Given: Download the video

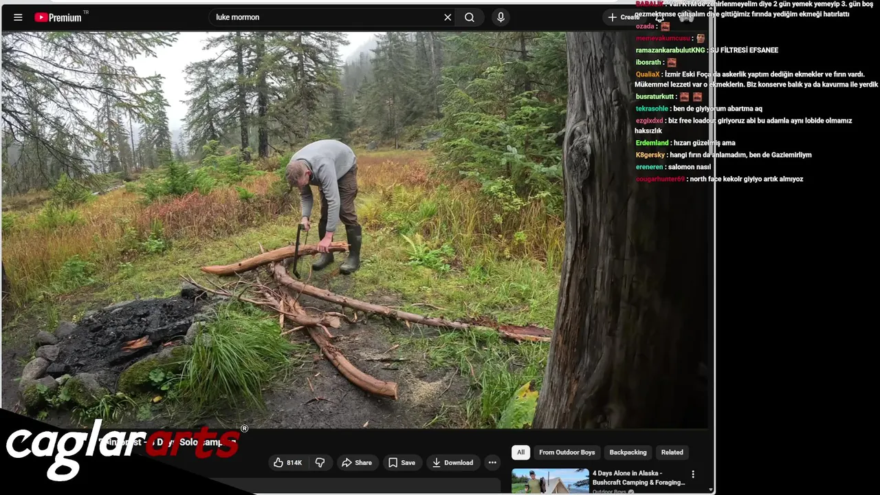Looking at the screenshot, I should point(452,463).
